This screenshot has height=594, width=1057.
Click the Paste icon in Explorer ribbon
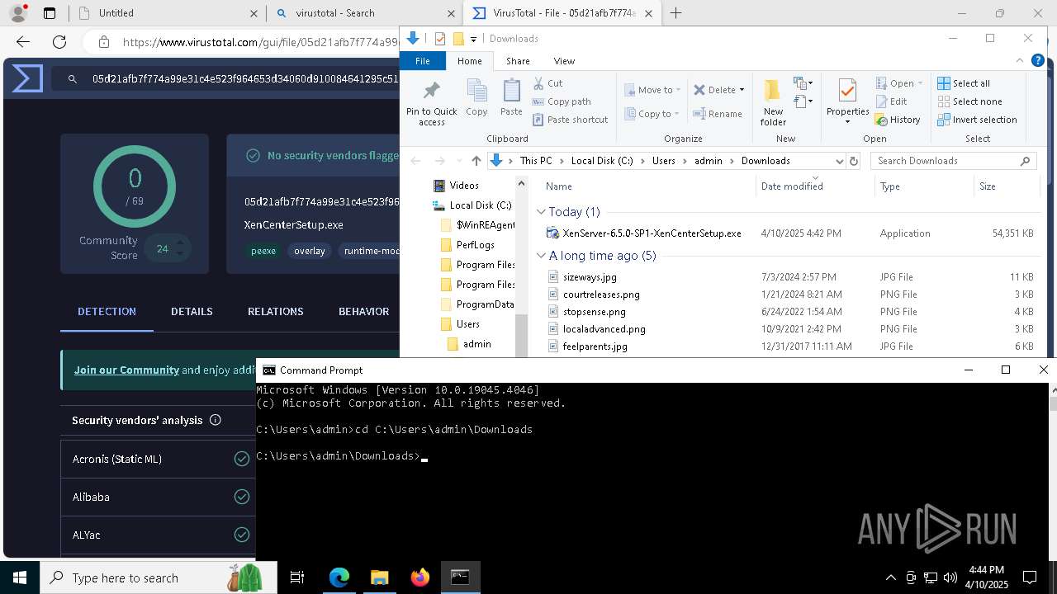tap(511, 90)
